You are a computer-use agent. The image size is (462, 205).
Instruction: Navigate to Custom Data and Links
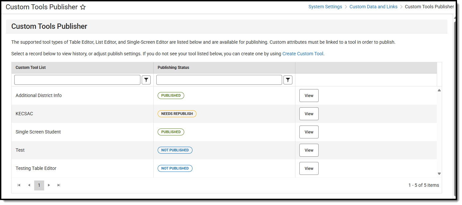(373, 6)
